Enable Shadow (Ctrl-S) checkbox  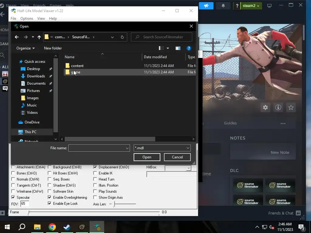pos(50,185)
